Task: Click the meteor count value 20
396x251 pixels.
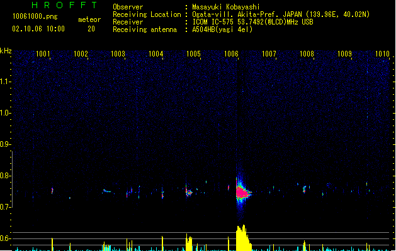Action: click(x=91, y=29)
